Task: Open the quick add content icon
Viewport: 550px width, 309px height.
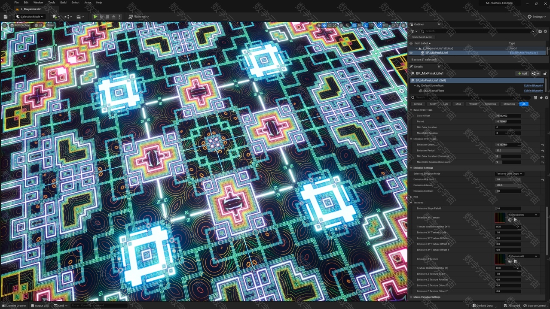Action: coord(56,17)
